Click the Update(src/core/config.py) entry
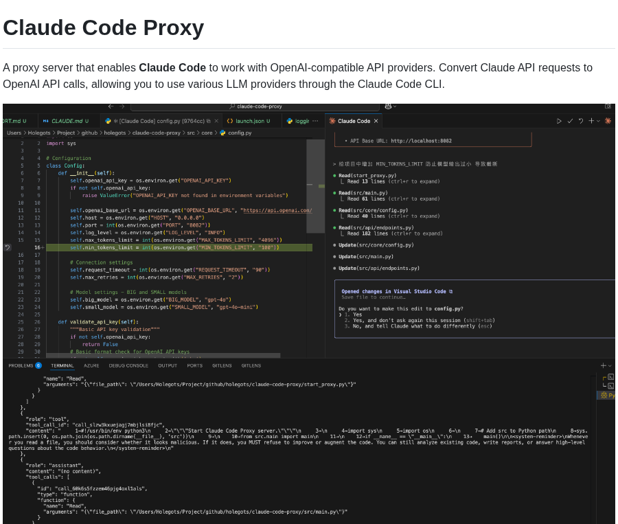The width and height of the screenshot is (618, 524). (x=376, y=245)
